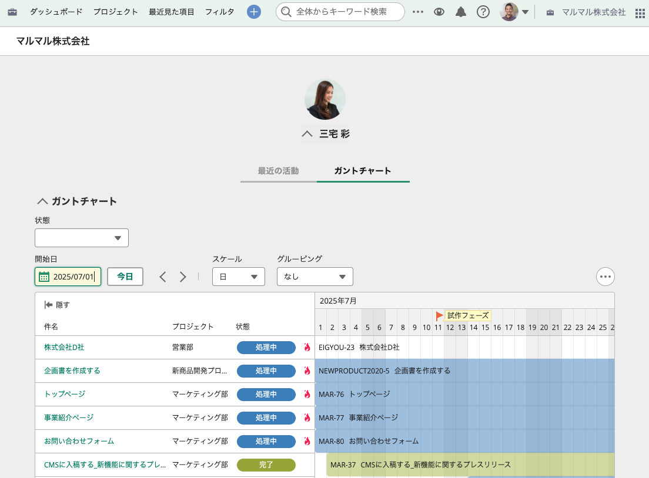Click the MAR-77 事業紹介ページ Gantt bar
The height and width of the screenshot is (478, 649).
(x=465, y=418)
